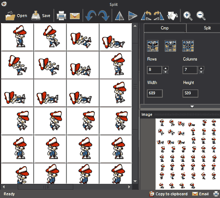Decrease the Columns value with down arrow
The image size is (220, 198).
coord(201,72)
